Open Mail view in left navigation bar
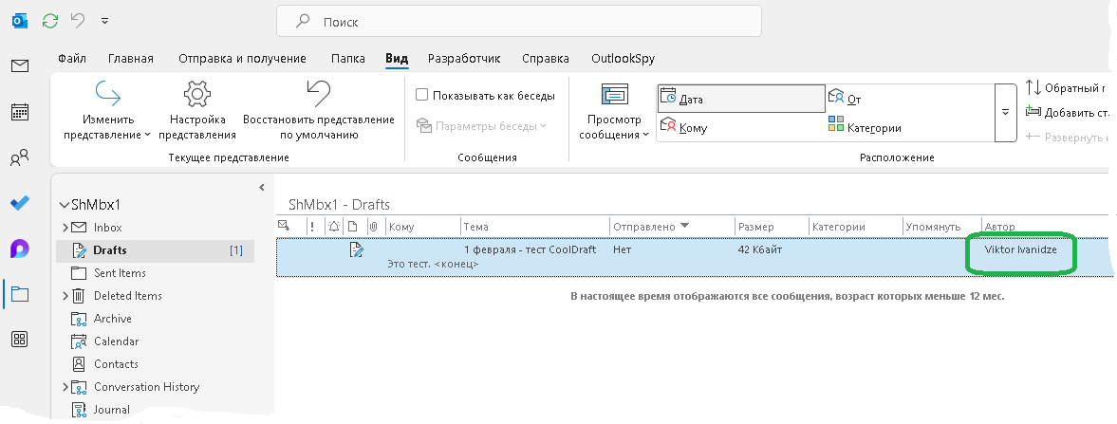Screen dimensions: 1117x424 [20, 66]
